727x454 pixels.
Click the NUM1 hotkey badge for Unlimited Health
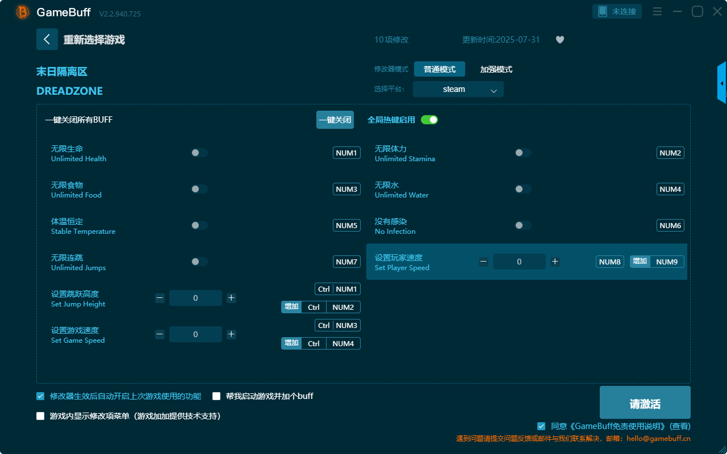pos(346,152)
